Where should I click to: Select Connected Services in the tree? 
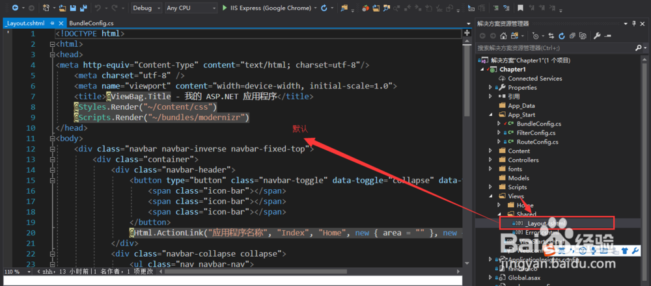pyautogui.click(x=534, y=79)
